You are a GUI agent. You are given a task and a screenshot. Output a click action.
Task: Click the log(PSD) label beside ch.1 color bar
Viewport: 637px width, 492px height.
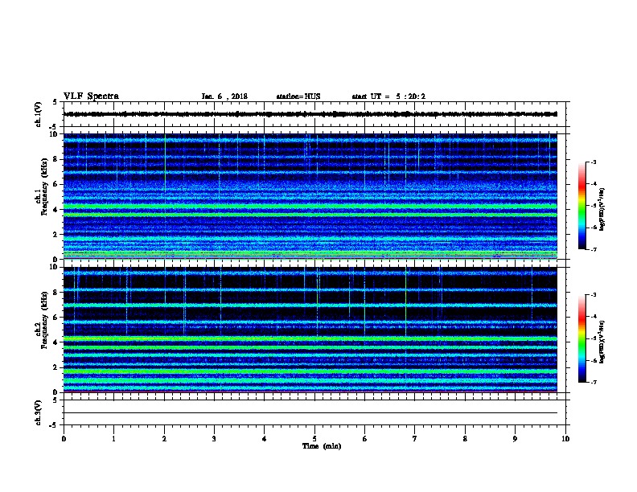602,209
